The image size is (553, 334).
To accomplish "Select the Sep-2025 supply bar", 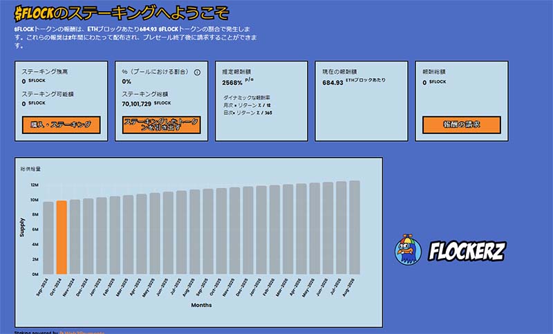I will (208, 232).
